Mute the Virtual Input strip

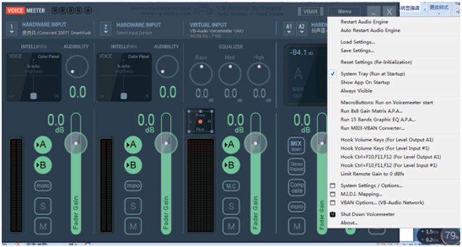[x=231, y=226]
